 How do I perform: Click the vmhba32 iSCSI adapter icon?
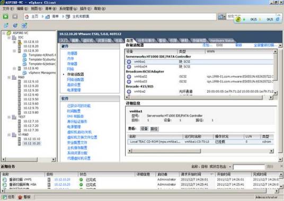(129, 76)
